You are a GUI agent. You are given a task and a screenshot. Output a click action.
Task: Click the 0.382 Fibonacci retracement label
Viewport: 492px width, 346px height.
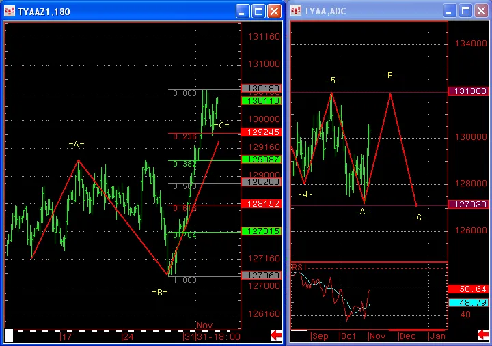click(184, 164)
